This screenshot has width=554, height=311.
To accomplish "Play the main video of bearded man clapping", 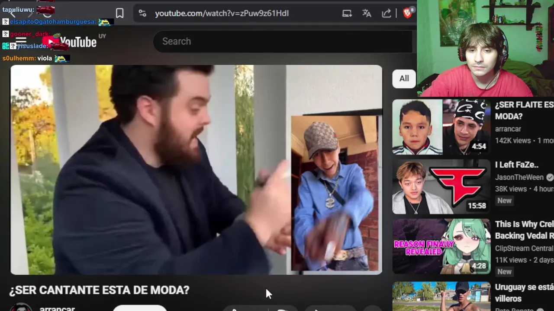I will click(x=196, y=170).
